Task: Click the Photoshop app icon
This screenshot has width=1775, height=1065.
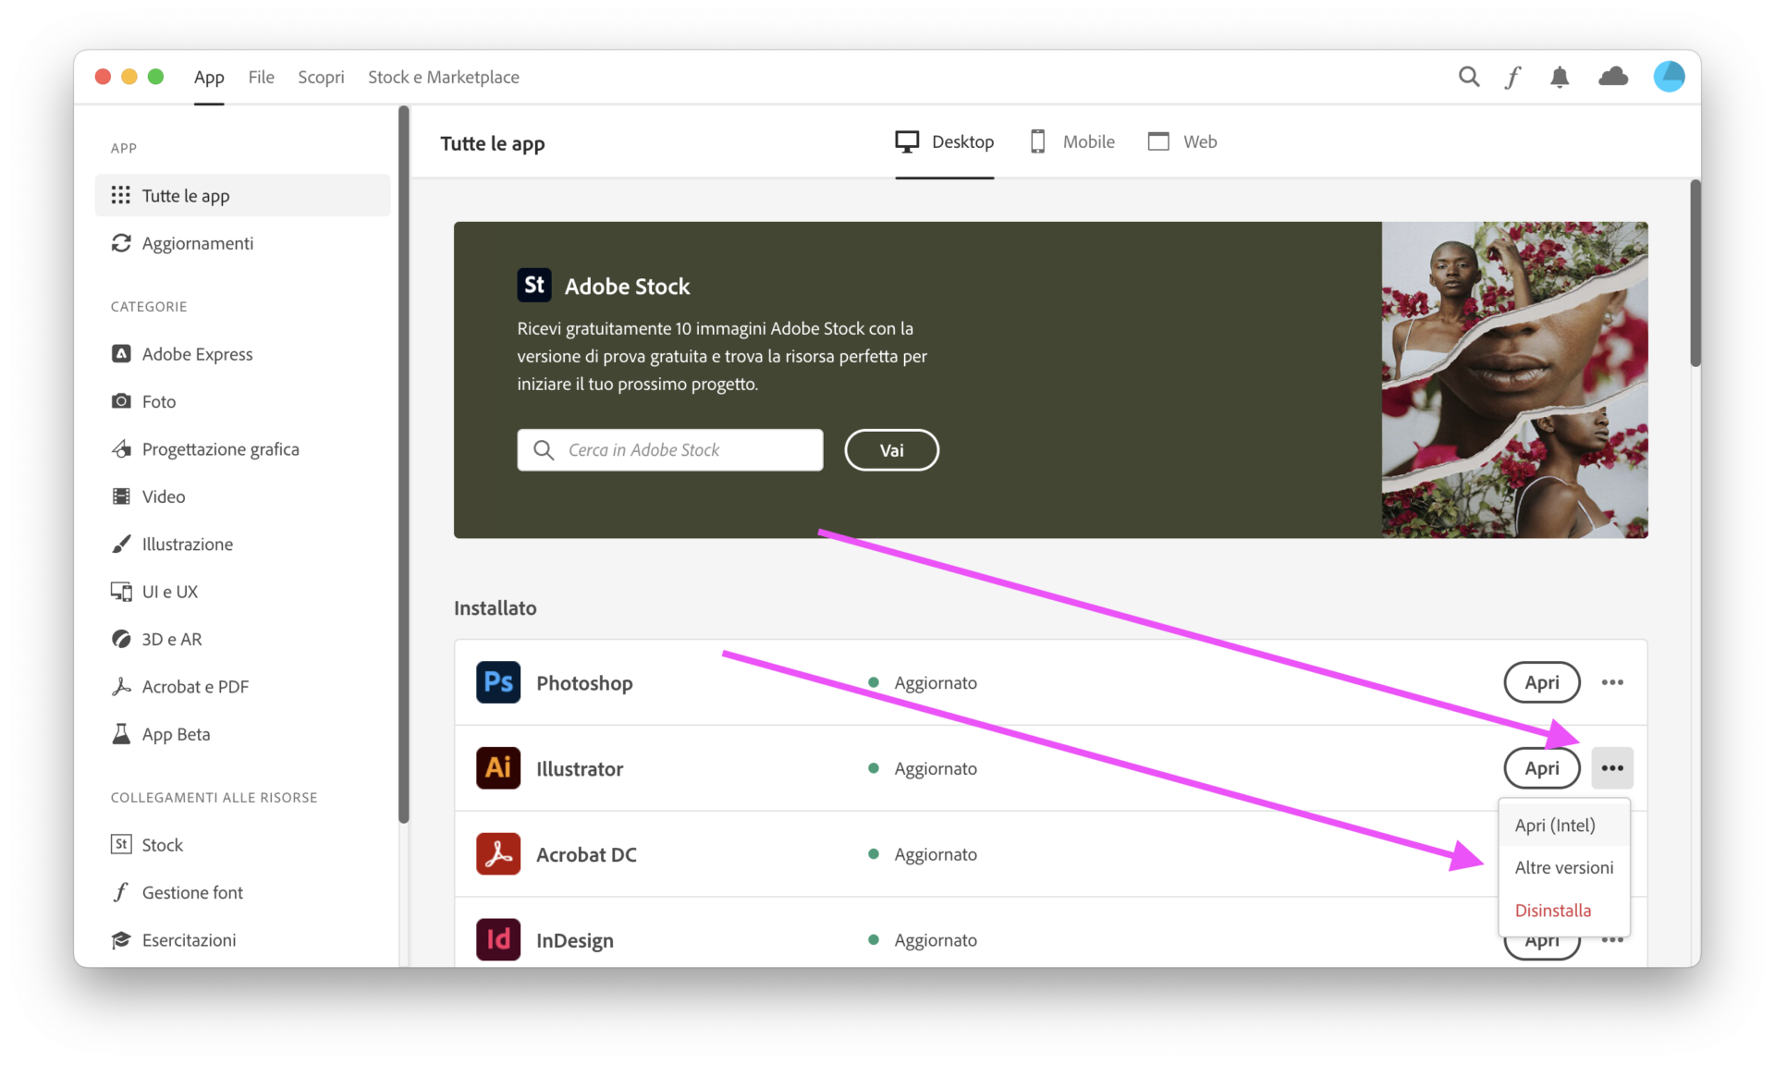Action: pos(498,682)
